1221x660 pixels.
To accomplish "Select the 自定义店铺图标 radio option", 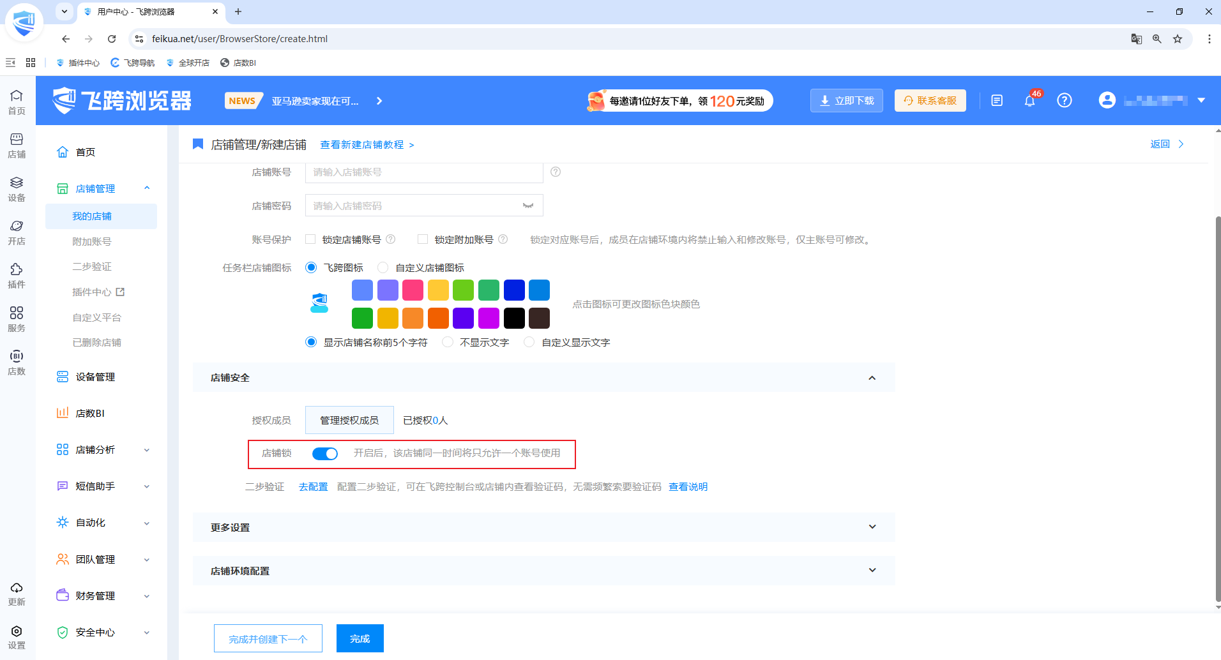I will point(383,267).
